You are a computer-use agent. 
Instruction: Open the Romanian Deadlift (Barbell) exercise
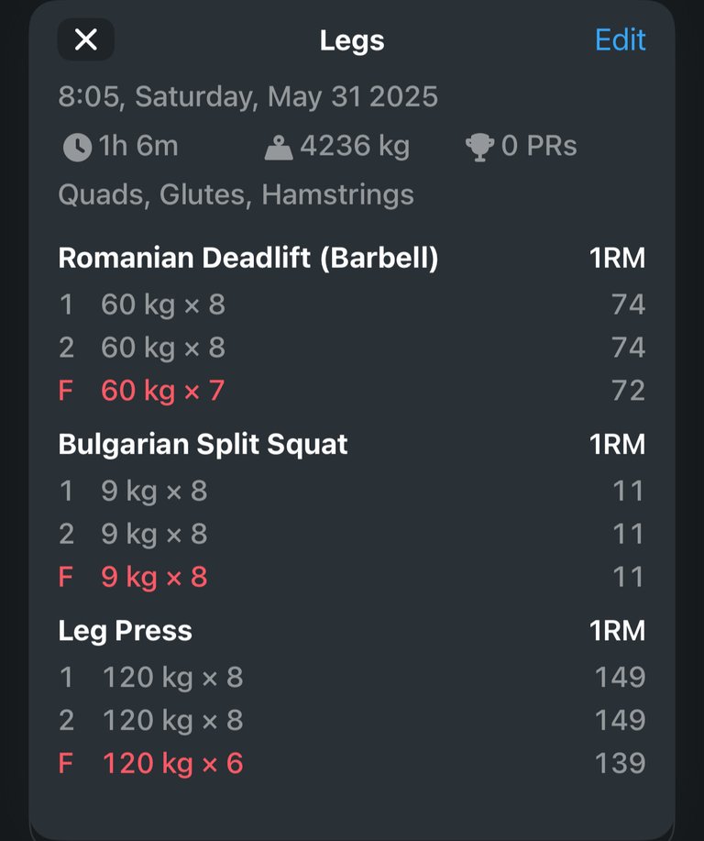point(248,258)
